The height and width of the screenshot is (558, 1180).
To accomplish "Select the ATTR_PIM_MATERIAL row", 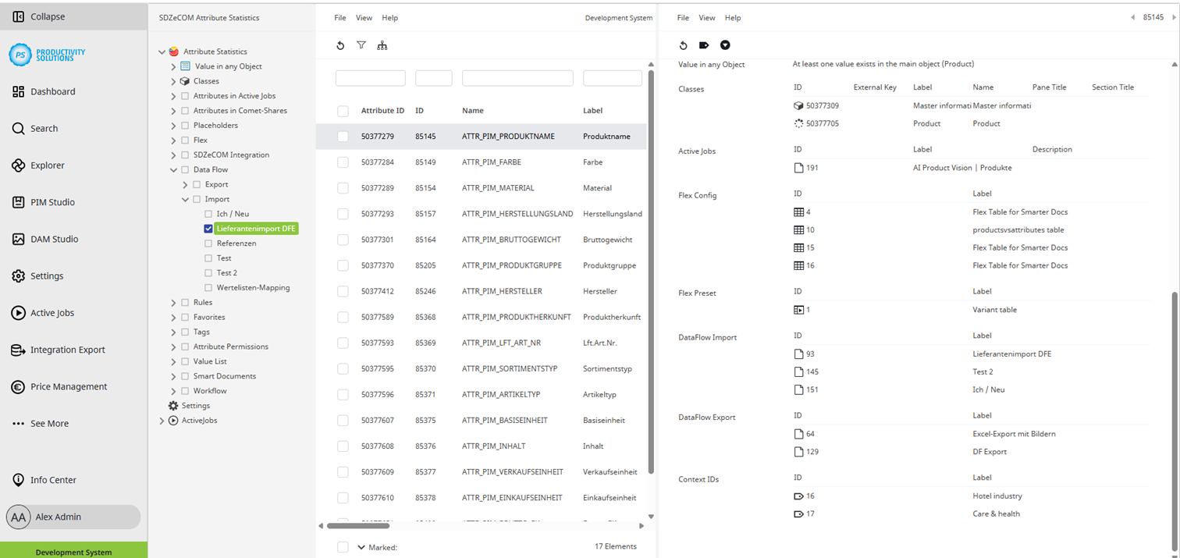I will [499, 187].
